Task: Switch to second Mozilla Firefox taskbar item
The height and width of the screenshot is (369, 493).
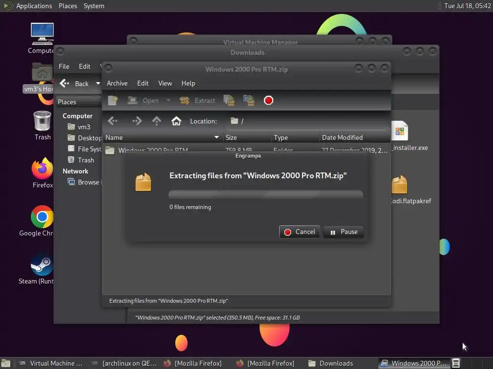Action: [x=266, y=363]
